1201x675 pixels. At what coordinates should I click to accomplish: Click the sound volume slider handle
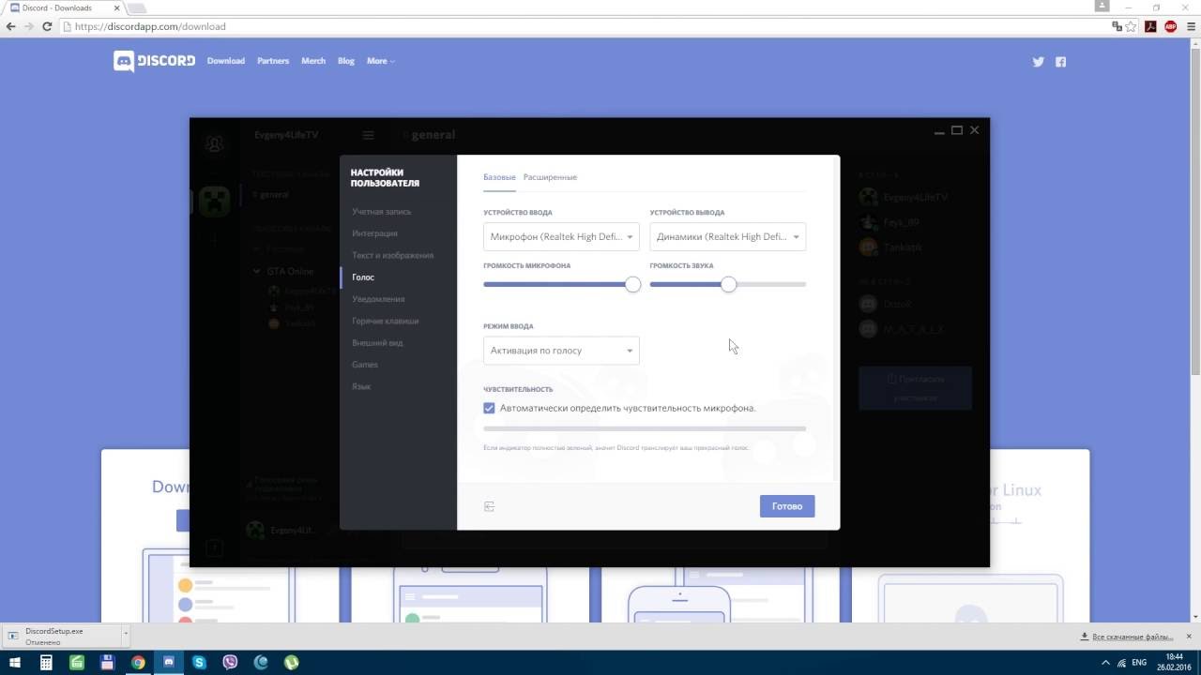coord(728,284)
